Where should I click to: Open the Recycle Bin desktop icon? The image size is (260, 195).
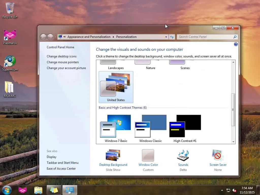10,10
